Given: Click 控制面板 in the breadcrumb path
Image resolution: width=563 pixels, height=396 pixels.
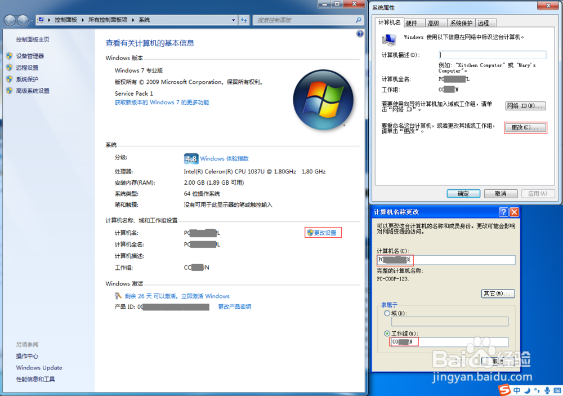Looking at the screenshot, I should click(66, 20).
